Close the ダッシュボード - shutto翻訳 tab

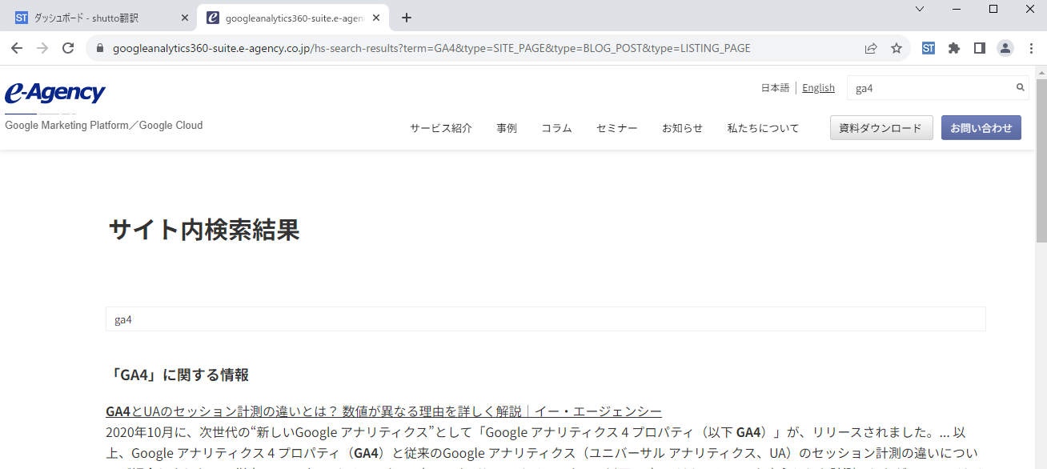[185, 18]
